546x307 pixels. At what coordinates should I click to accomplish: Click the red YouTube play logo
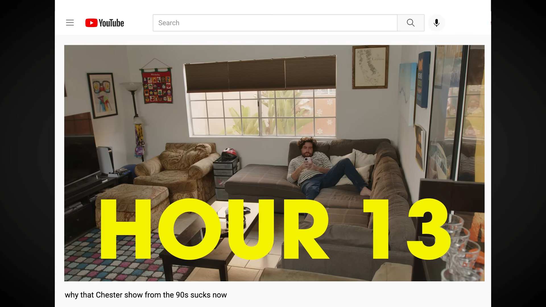pyautogui.click(x=91, y=23)
